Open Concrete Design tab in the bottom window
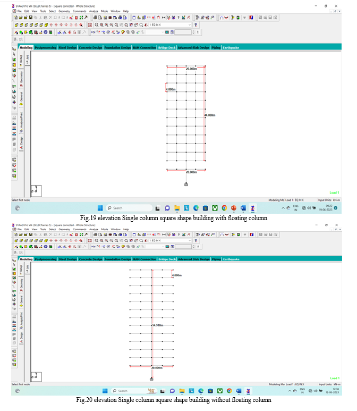Viewport: 357px width, 411px height. [x=90, y=259]
